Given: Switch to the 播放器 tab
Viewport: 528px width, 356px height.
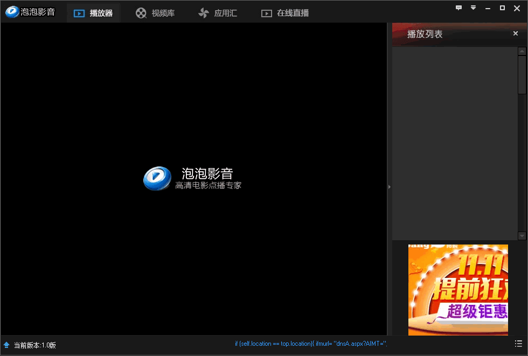Looking at the screenshot, I should (93, 13).
